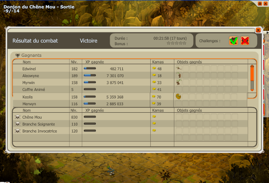This screenshot has width=269, height=183.
Task: Click Aleowyne's won item icon
Action: [178, 75]
